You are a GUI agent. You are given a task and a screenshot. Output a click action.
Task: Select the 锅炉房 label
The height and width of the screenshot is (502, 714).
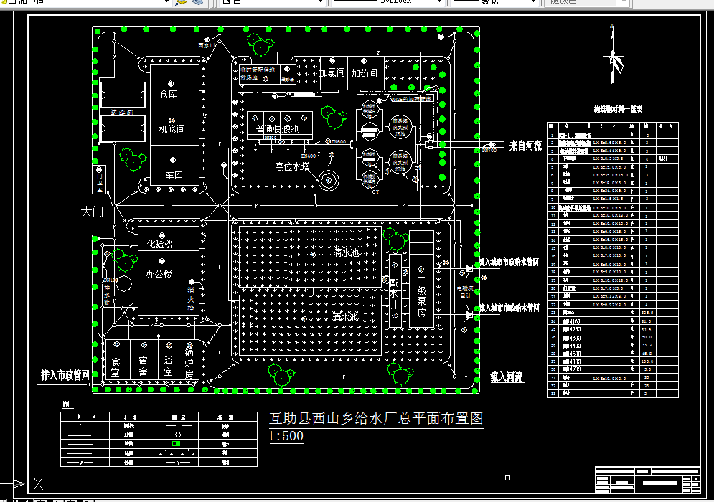[x=189, y=363]
